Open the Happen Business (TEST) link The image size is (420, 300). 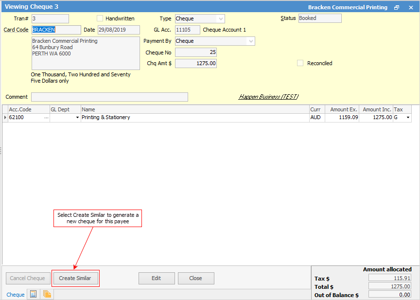click(x=268, y=97)
